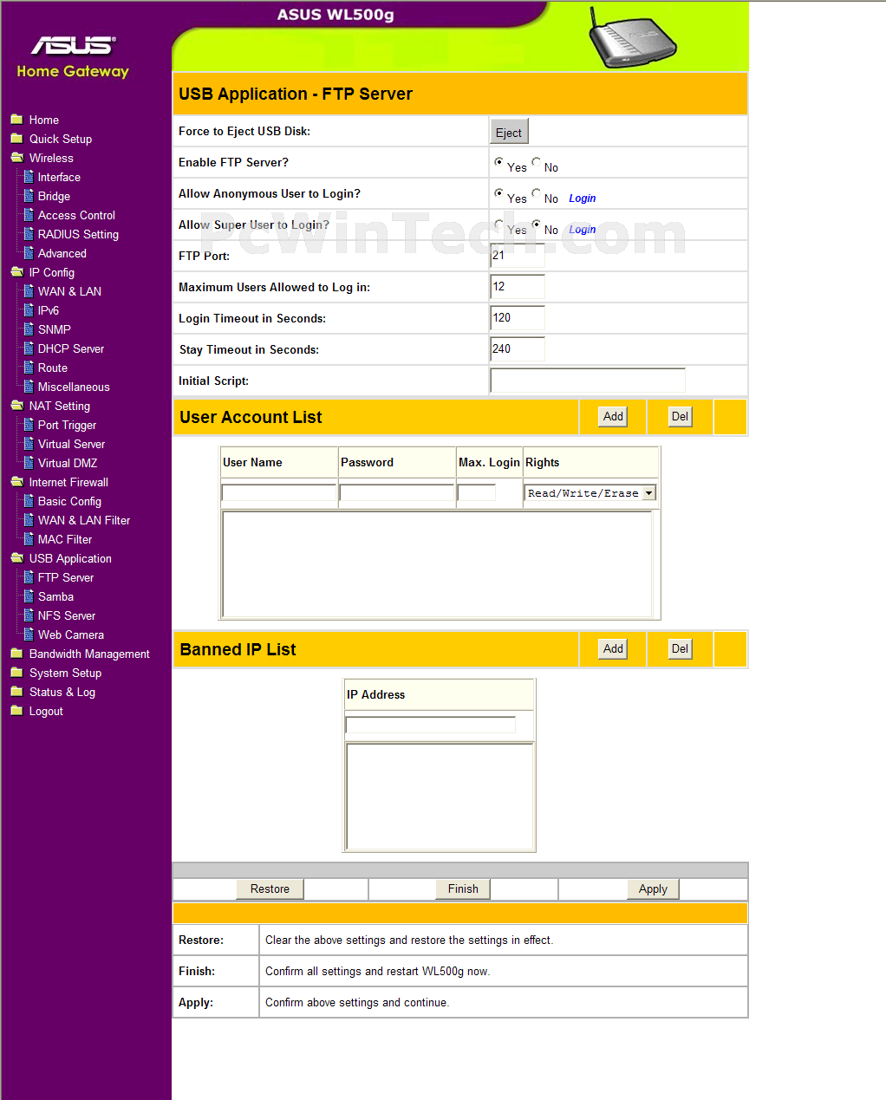Focus the User Name input field

click(x=278, y=492)
